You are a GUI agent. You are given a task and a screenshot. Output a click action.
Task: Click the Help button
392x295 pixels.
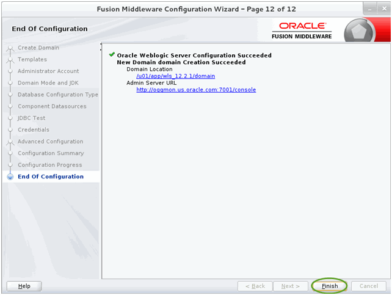24,286
